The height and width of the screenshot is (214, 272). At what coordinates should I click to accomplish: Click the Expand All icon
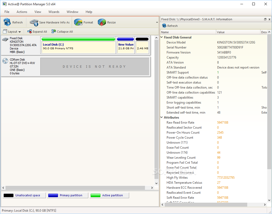30,32
